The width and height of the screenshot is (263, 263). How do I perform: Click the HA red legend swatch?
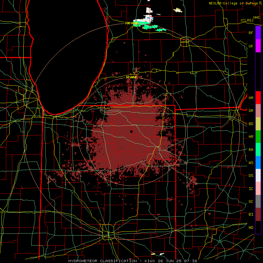pos(258,98)
